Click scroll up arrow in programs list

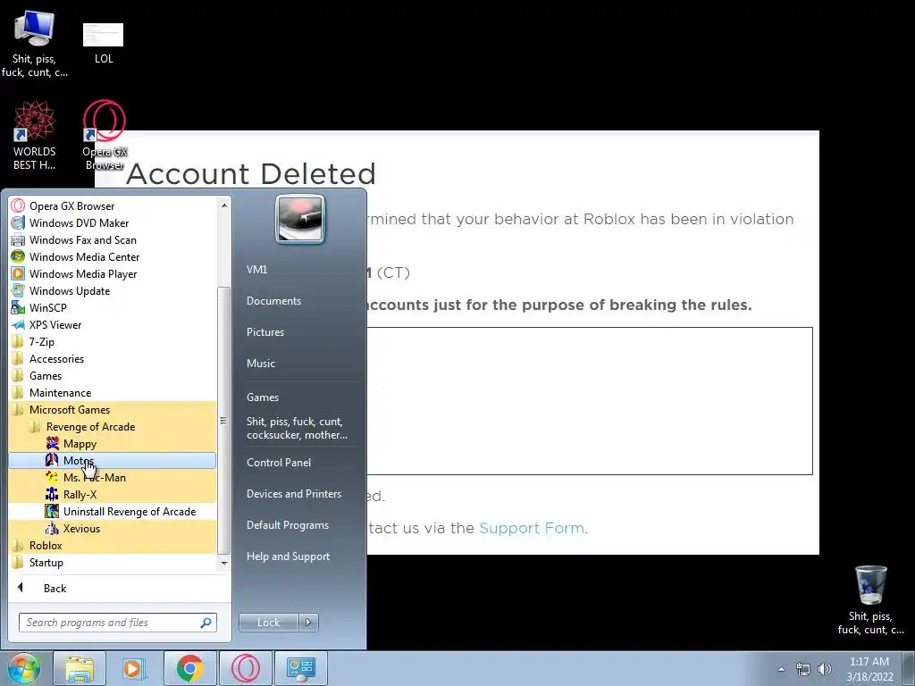click(223, 205)
